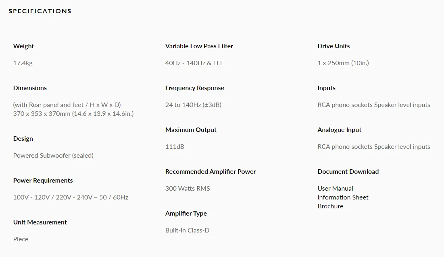
Task: Click the Powered Subwoofer (sealed) design value
Action: [x=53, y=156]
